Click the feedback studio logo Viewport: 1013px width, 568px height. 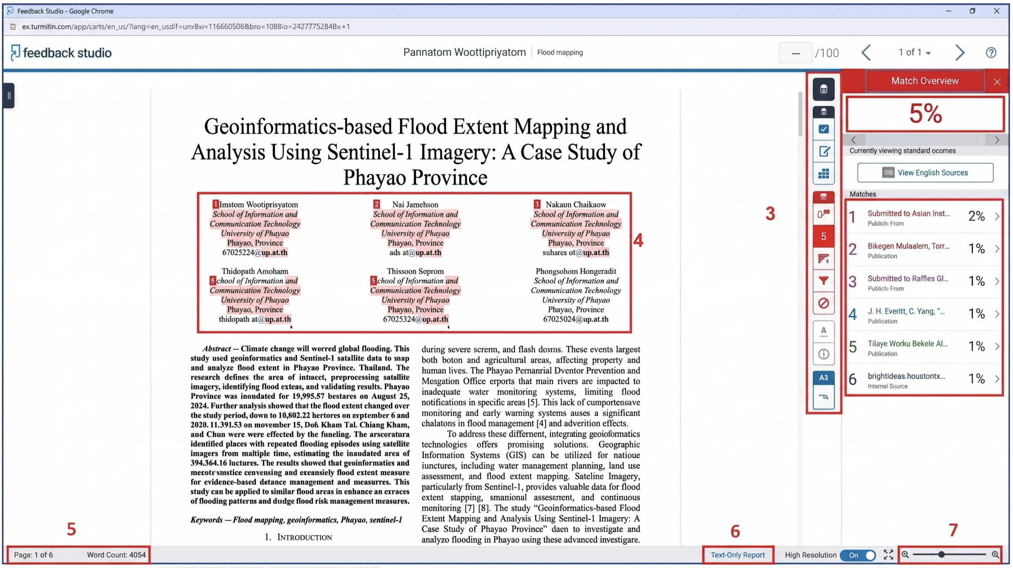tap(61, 53)
